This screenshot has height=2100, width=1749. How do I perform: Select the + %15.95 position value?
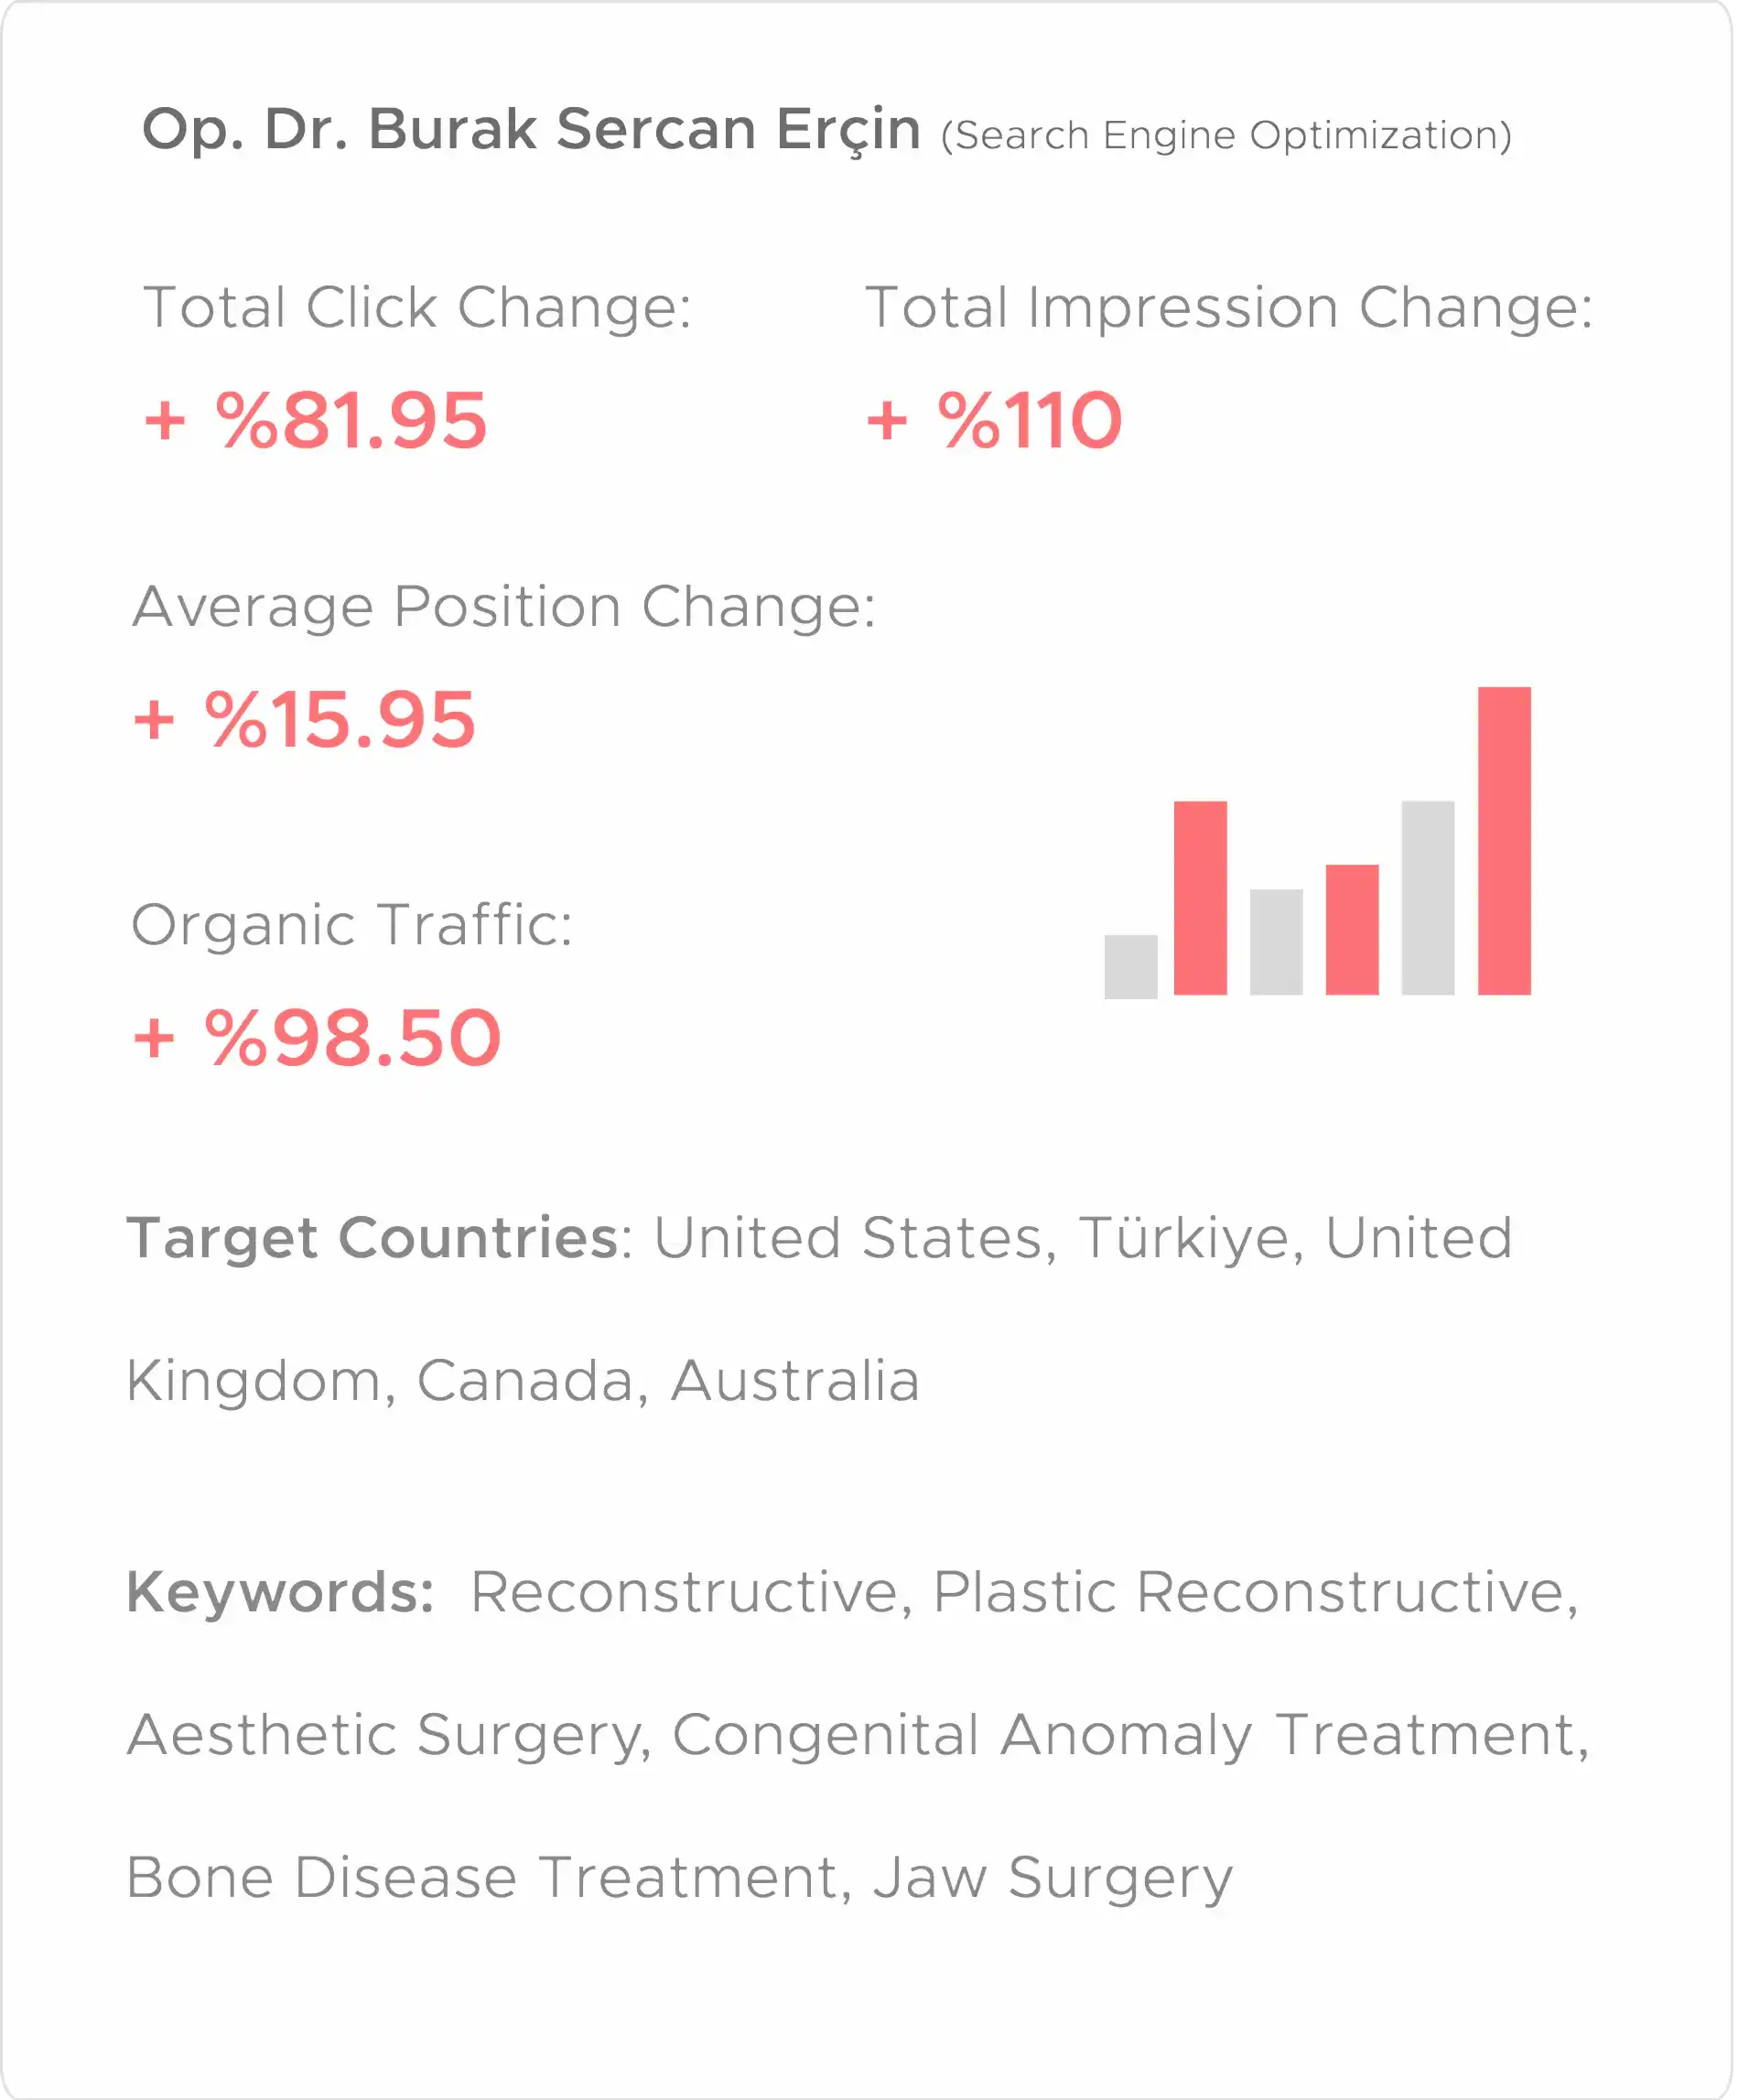pos(305,720)
